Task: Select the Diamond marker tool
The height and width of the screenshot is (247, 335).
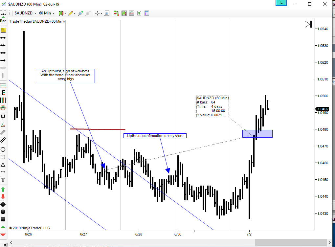Action: (3, 205)
